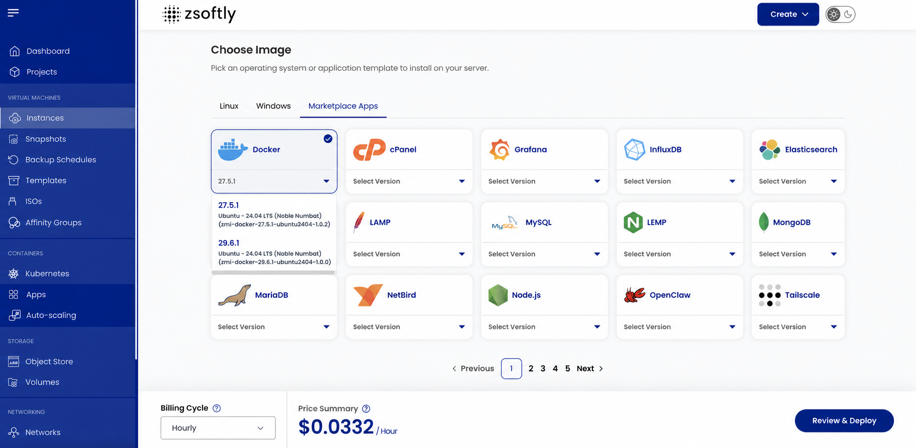This screenshot has width=916, height=448.
Task: Go to Previous page of apps
Action: [x=473, y=369]
